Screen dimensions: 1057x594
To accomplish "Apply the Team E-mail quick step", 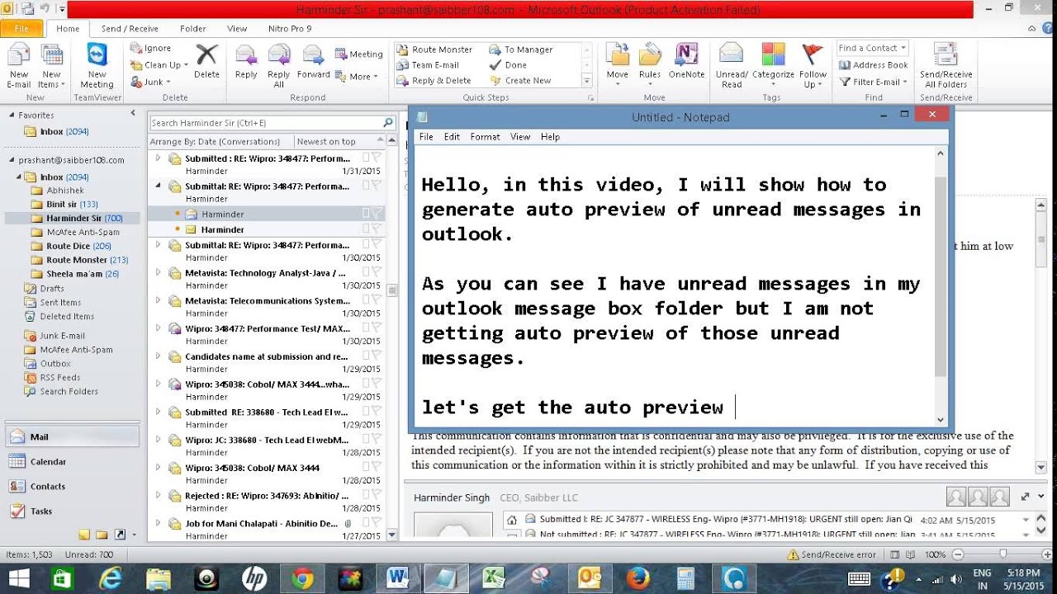I will [429, 65].
